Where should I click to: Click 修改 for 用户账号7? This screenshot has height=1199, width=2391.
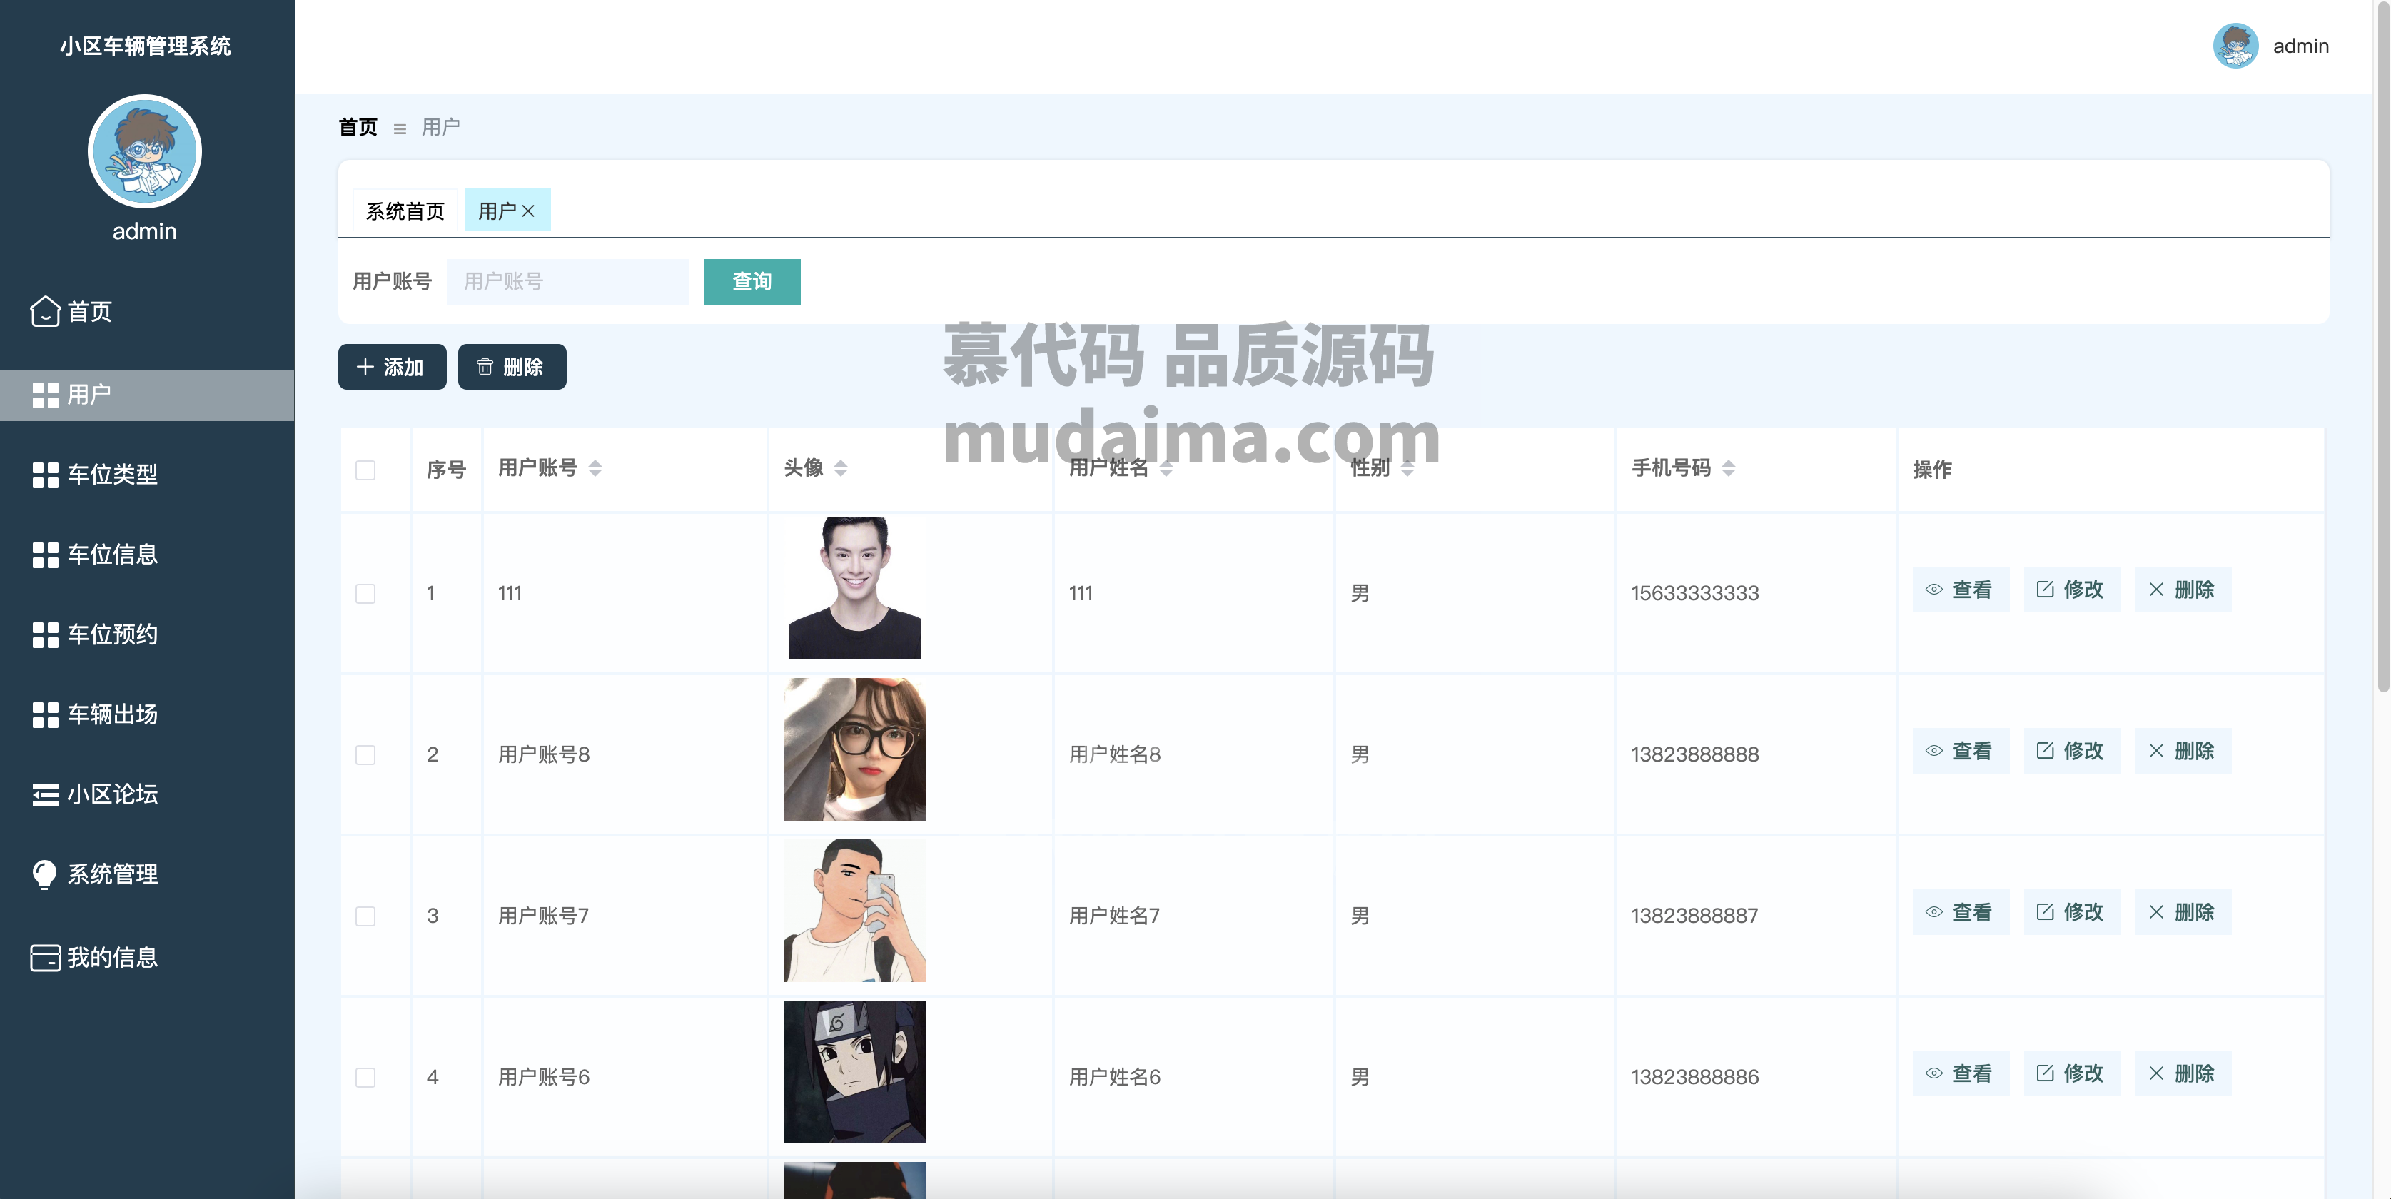2072,912
